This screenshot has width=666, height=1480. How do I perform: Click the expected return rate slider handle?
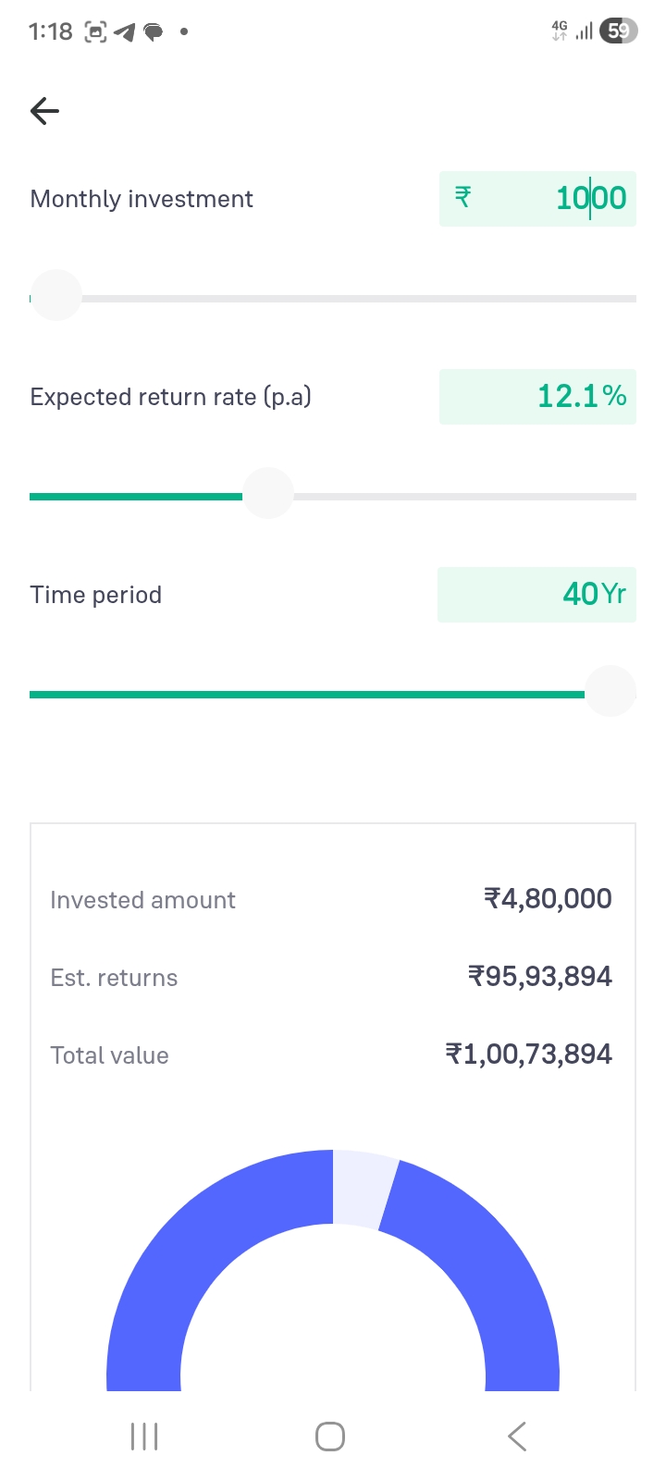pyautogui.click(x=268, y=494)
